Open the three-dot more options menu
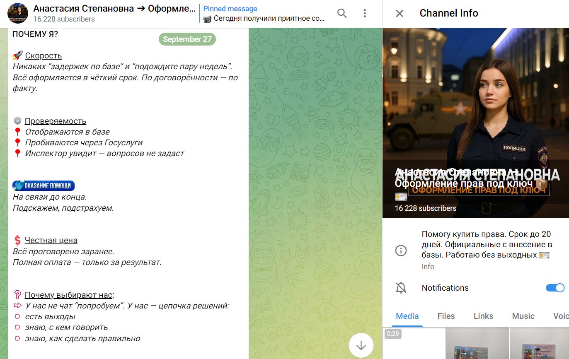 (x=365, y=13)
